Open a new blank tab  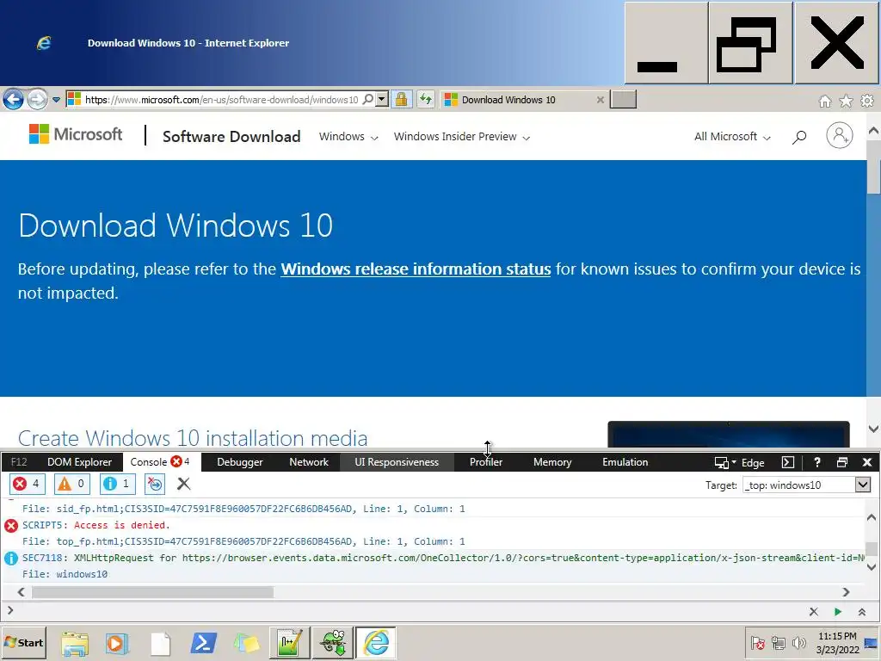pyautogui.click(x=623, y=100)
